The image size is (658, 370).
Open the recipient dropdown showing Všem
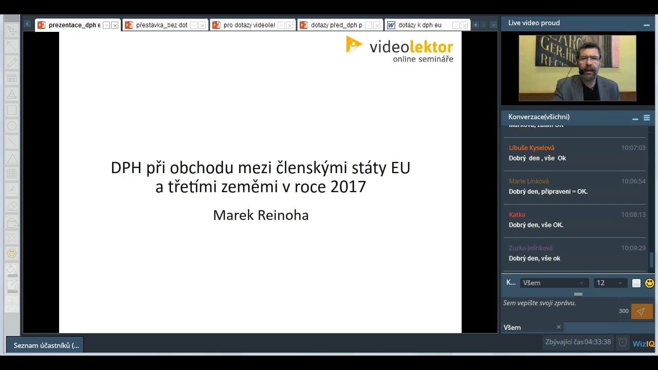click(x=554, y=283)
